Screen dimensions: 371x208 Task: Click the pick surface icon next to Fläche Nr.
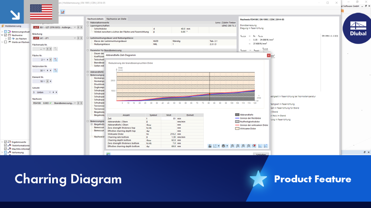(x=55, y=60)
